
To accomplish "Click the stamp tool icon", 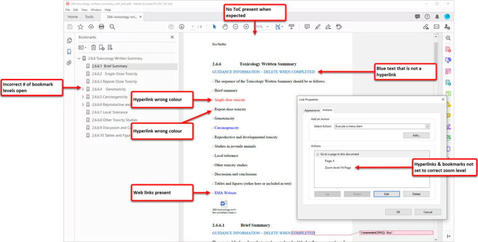I will click(339, 27).
